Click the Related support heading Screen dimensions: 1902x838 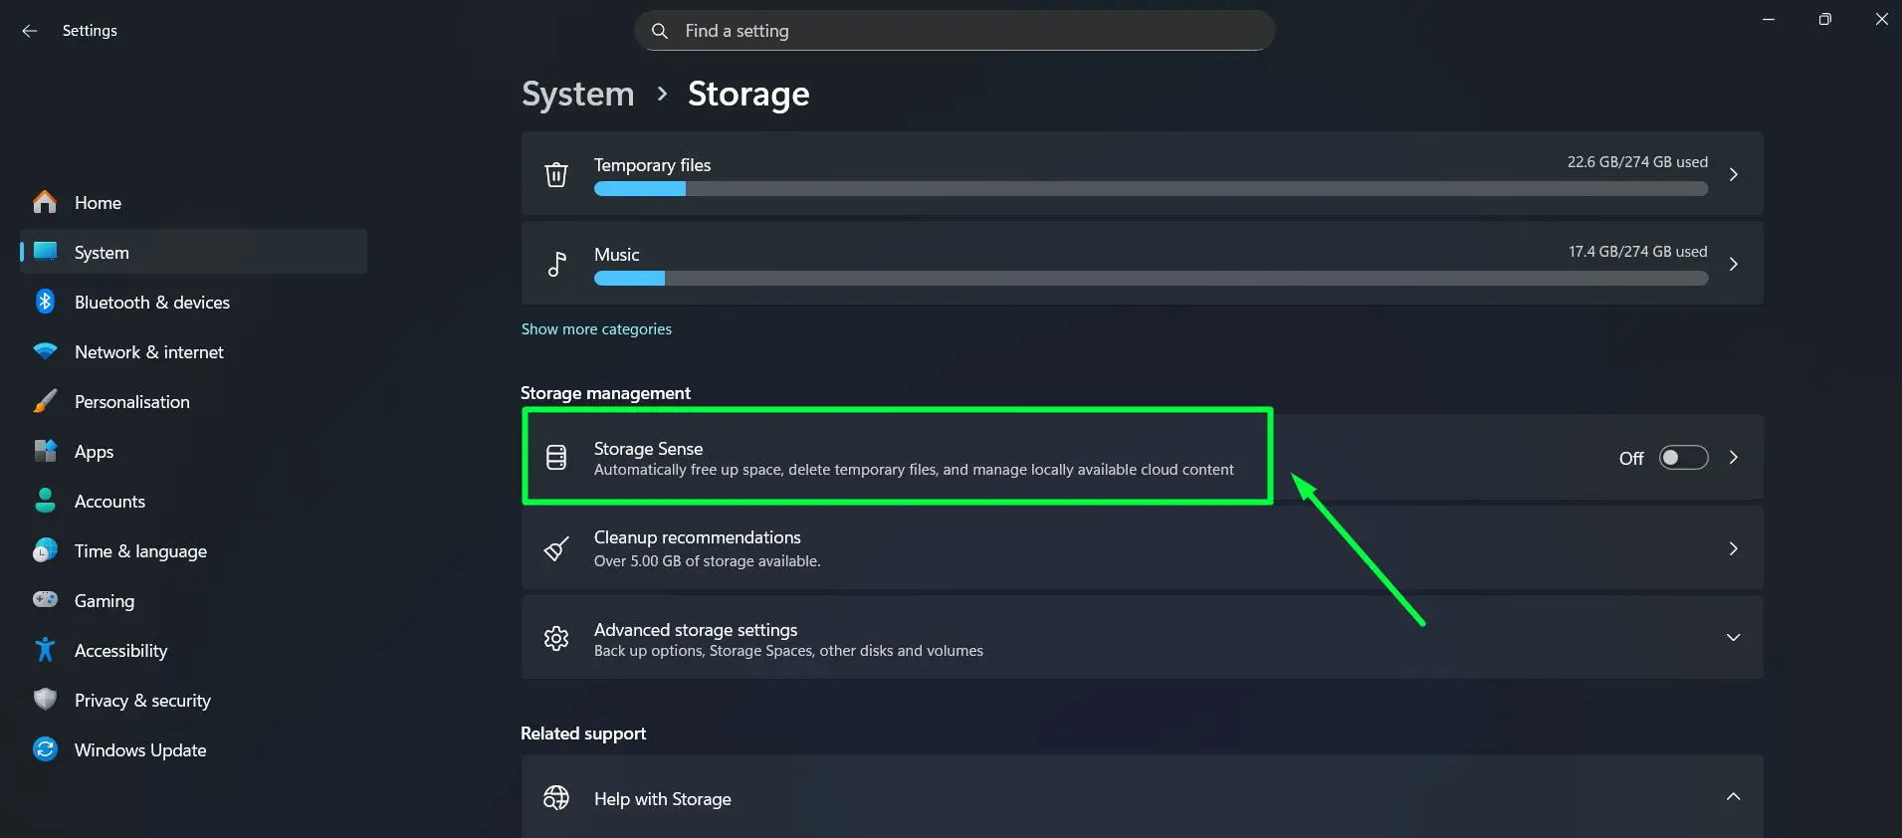[583, 733]
